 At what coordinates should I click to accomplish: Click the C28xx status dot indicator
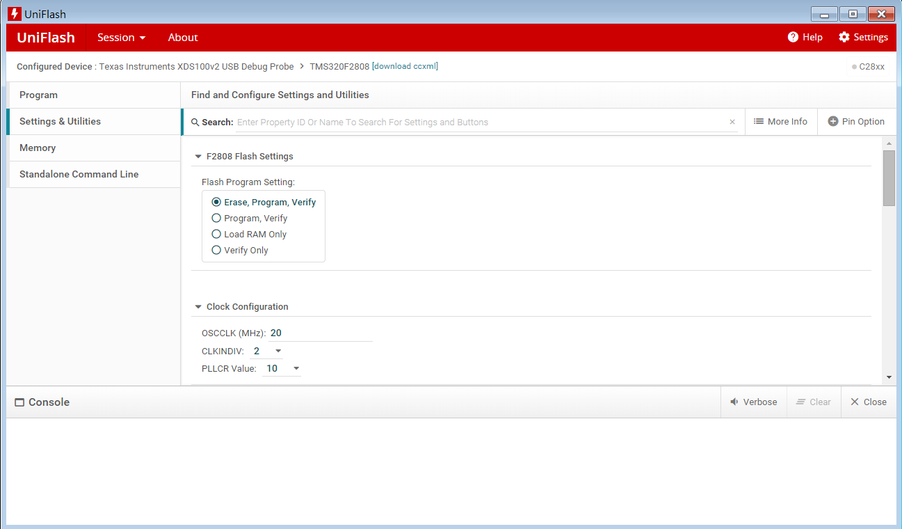(854, 67)
